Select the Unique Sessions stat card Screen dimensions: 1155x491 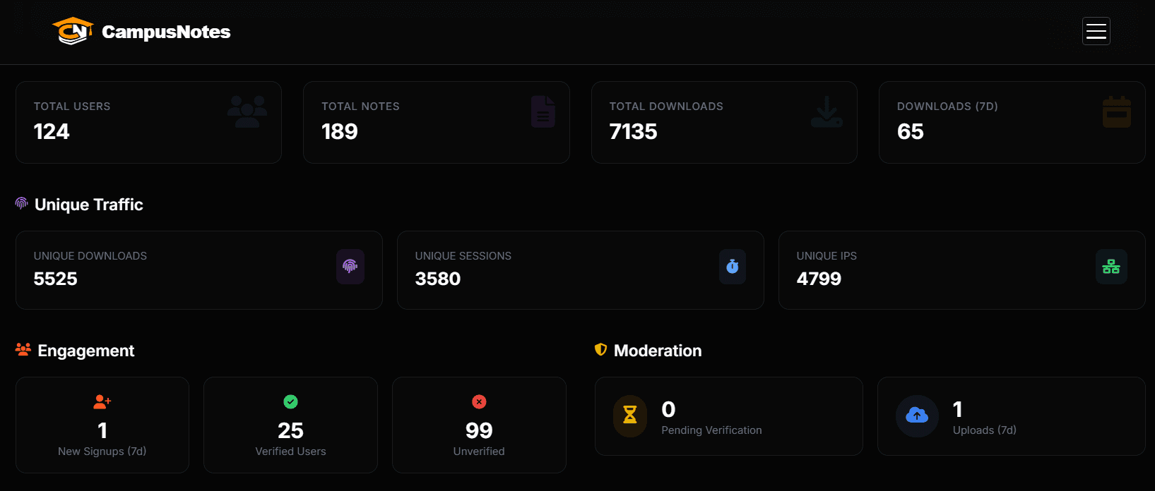click(580, 269)
